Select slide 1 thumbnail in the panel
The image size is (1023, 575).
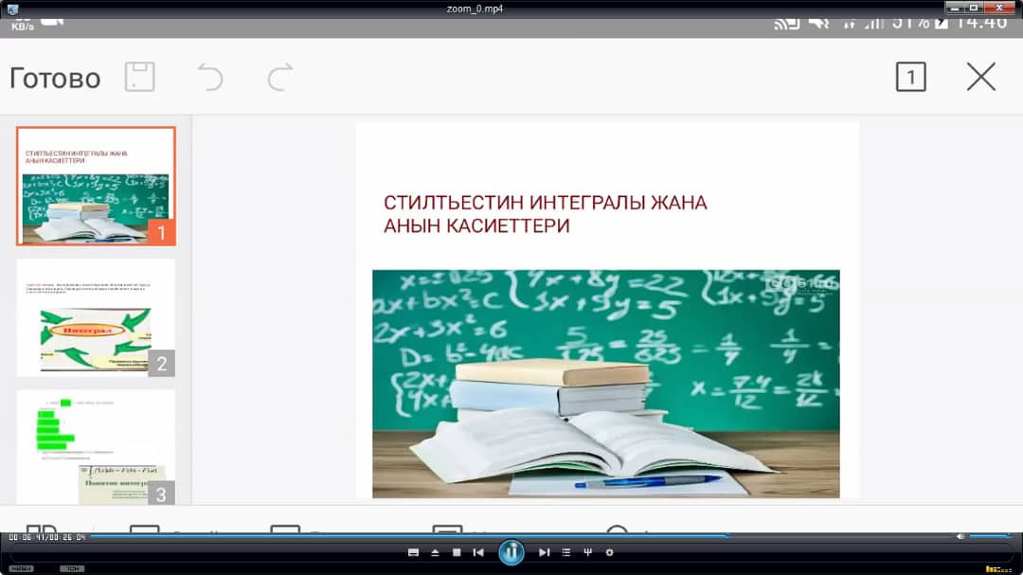click(x=96, y=186)
